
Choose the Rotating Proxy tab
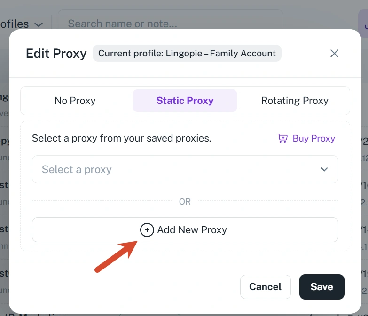point(295,101)
